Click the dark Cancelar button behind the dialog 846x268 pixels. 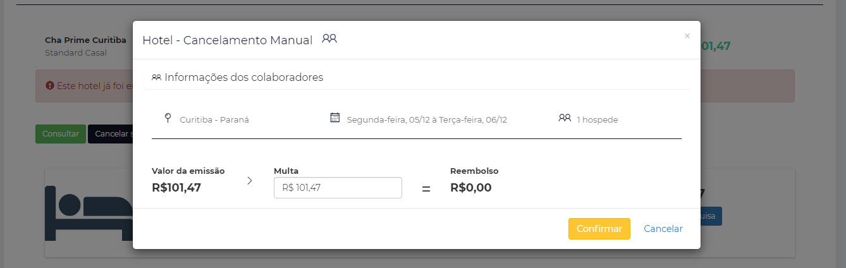pos(111,134)
